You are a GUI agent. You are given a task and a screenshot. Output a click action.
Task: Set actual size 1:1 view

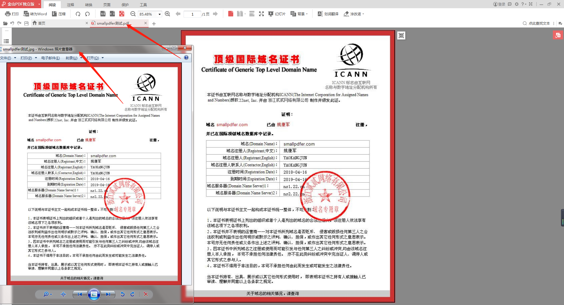(x=103, y=14)
